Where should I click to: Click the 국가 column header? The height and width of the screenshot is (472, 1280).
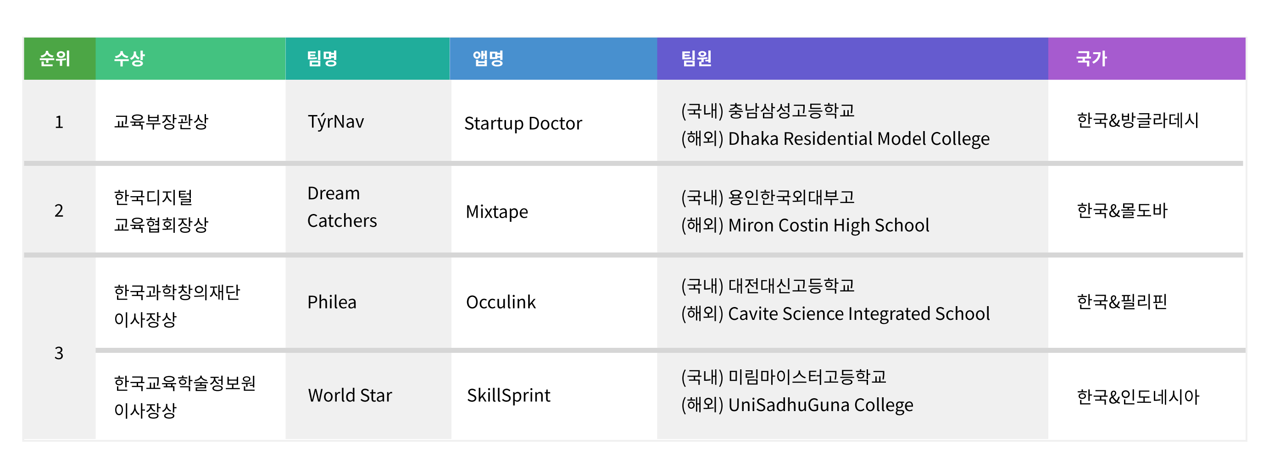1147,59
